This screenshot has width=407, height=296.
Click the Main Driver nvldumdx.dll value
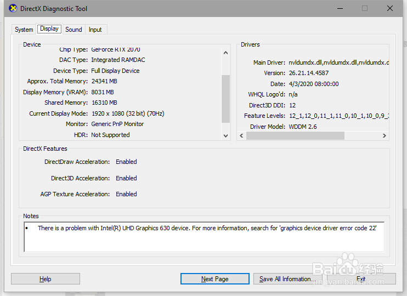pyautogui.click(x=339, y=62)
